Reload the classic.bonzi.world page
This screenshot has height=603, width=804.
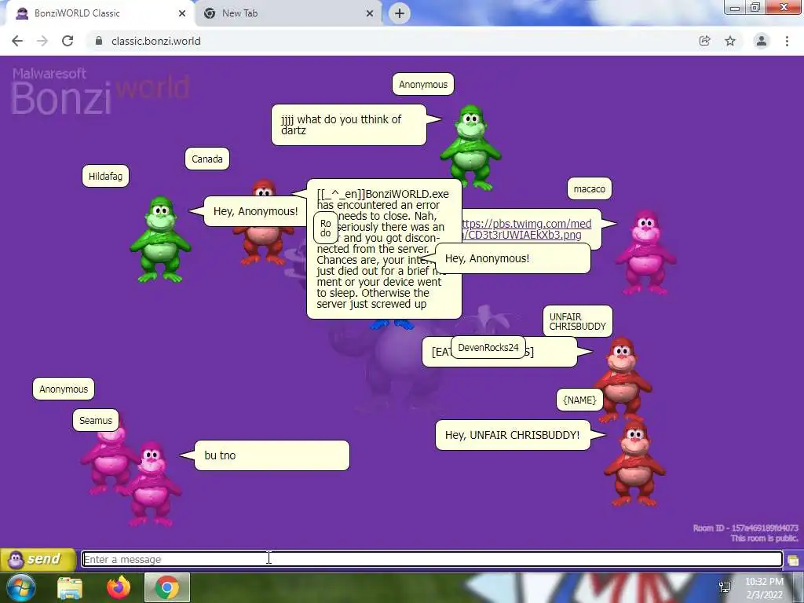tap(68, 41)
